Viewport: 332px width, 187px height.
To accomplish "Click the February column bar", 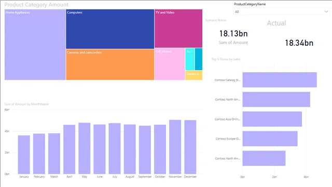I will (x=39, y=154).
